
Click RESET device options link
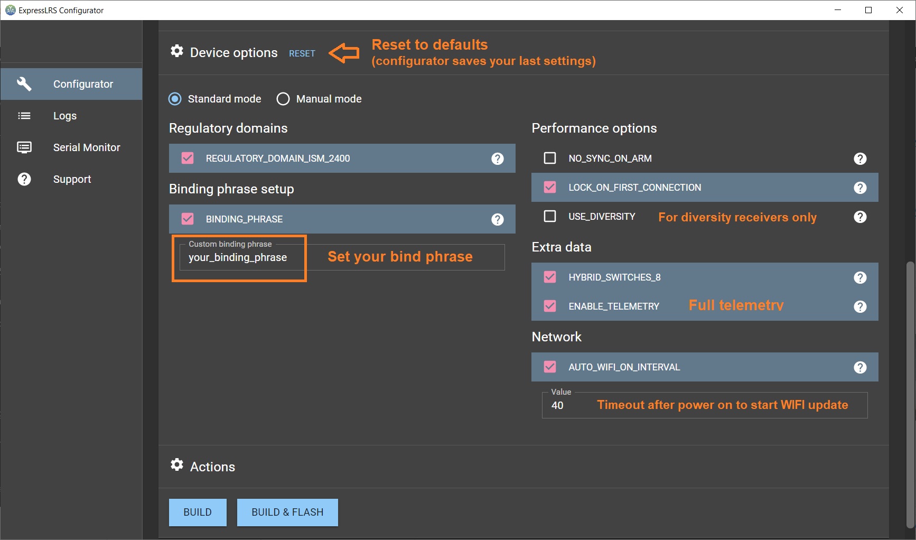pyautogui.click(x=302, y=53)
